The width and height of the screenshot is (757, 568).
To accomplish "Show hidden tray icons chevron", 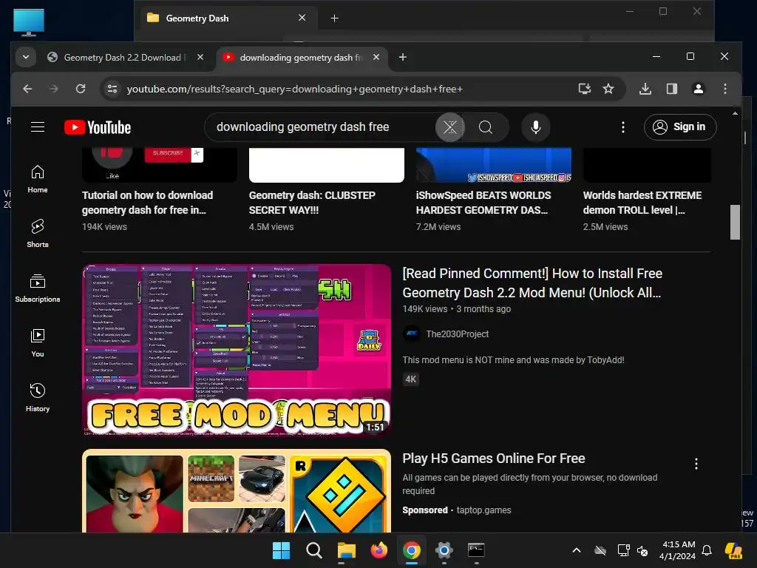I will 577,550.
